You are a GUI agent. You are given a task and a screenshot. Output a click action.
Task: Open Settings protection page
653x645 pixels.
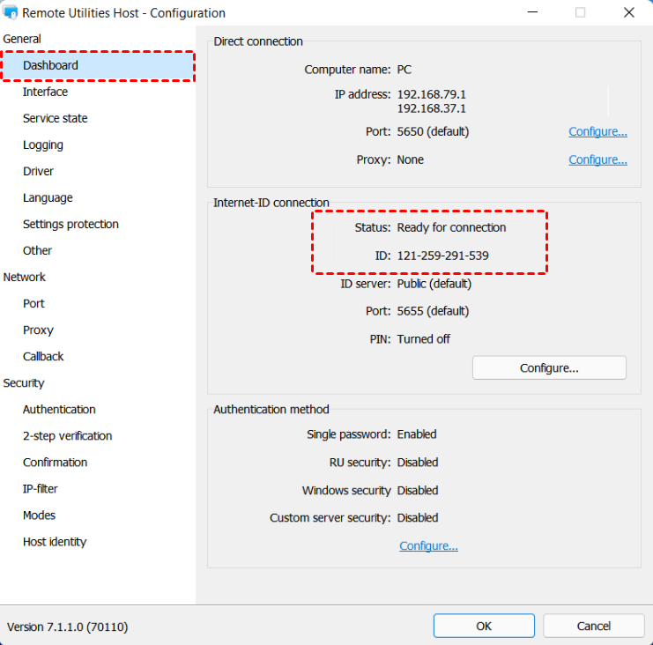[x=70, y=224]
